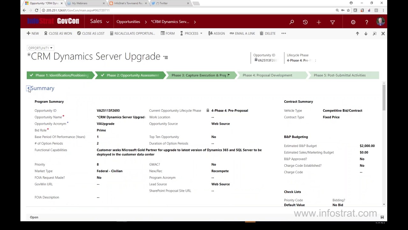Open the OPPORTUNITY form selector dropdown

point(40,48)
